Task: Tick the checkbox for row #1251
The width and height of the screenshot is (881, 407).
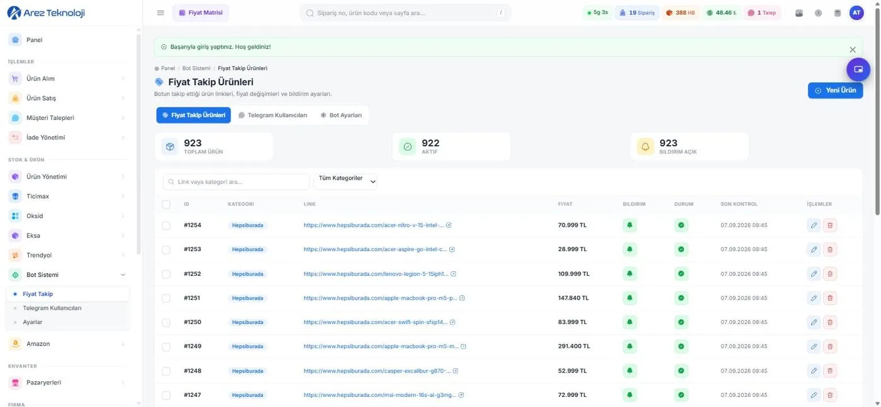Action: (166, 298)
